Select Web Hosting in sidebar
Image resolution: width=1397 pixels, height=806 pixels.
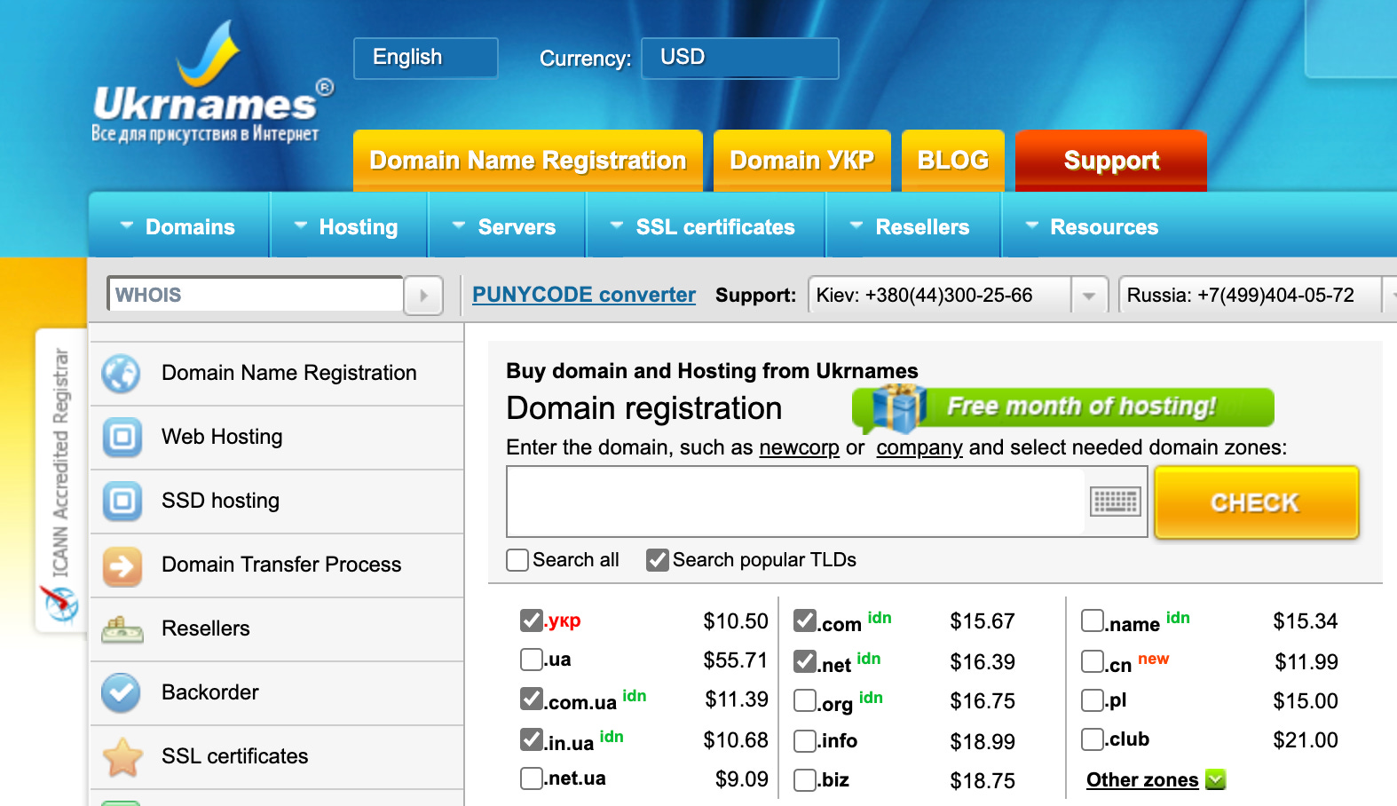tap(277, 438)
